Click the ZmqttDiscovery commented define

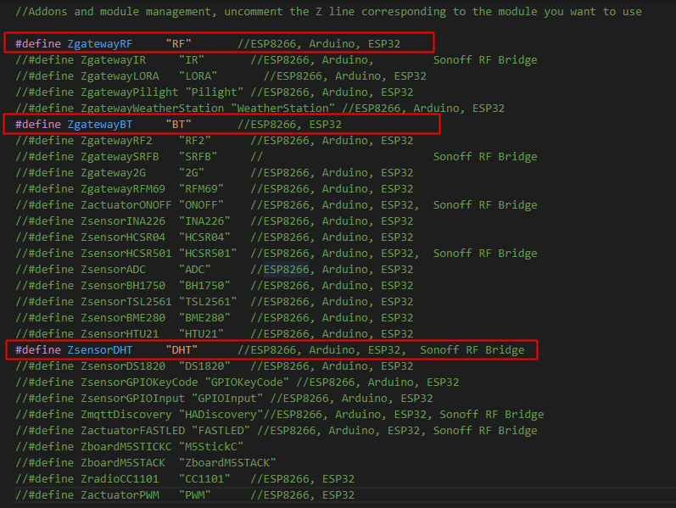pos(279,414)
